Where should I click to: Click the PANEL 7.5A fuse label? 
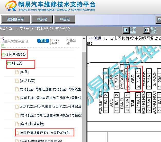[122, 103]
